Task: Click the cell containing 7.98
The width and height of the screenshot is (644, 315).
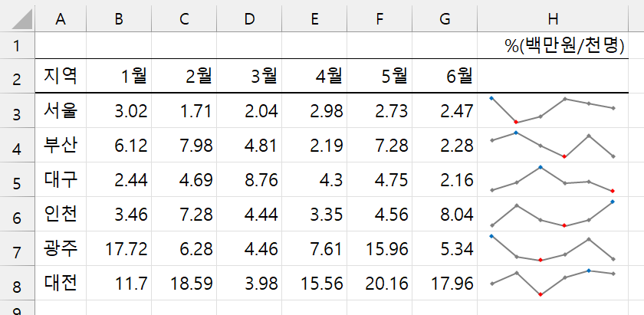Action: pyautogui.click(x=184, y=146)
